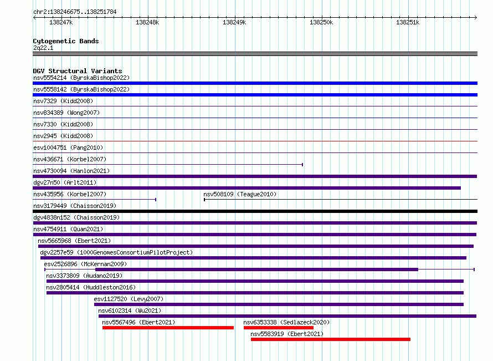Open nsv3373809 (Audano2019) variant

click(x=84, y=276)
